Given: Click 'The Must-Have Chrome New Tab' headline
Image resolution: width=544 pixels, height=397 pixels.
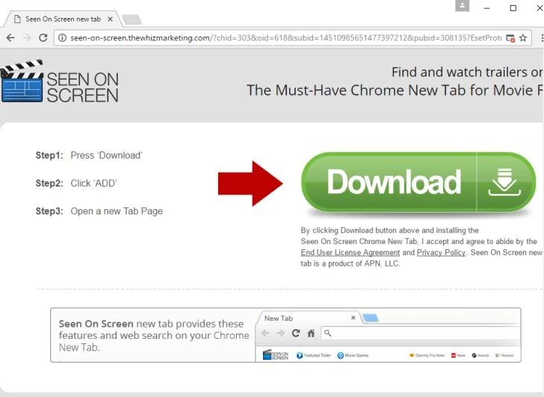Looking at the screenshot, I should pos(395,90).
